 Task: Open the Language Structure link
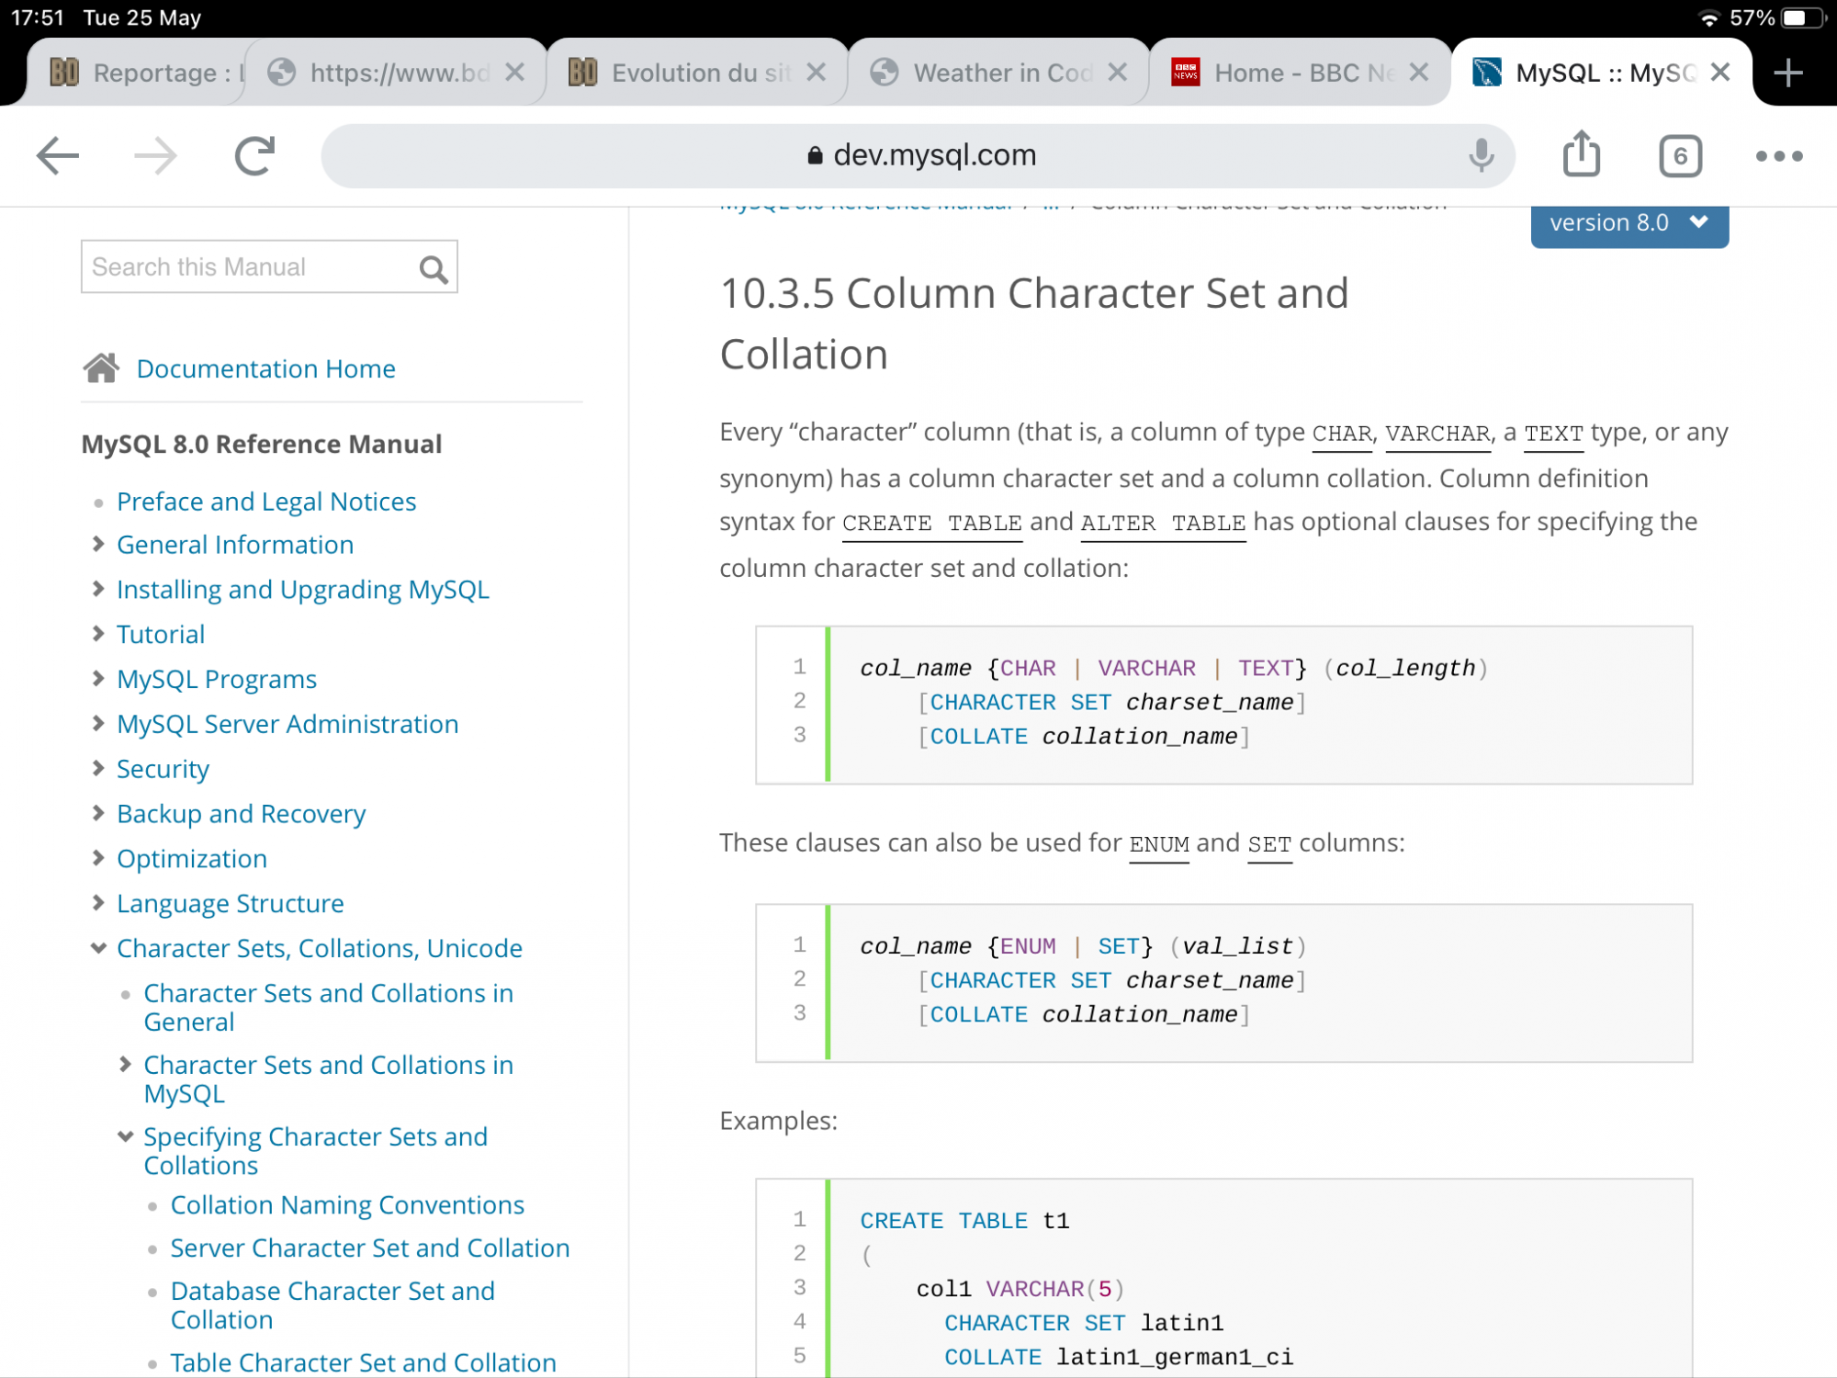coord(231,904)
